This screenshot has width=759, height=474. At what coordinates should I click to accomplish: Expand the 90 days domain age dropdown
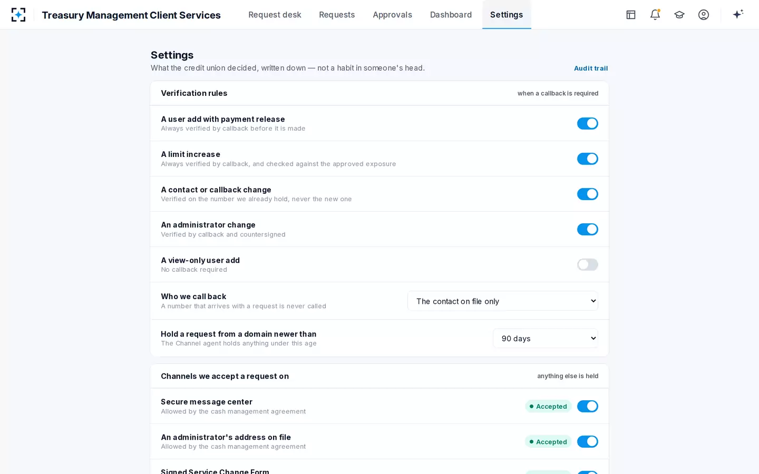(x=546, y=339)
